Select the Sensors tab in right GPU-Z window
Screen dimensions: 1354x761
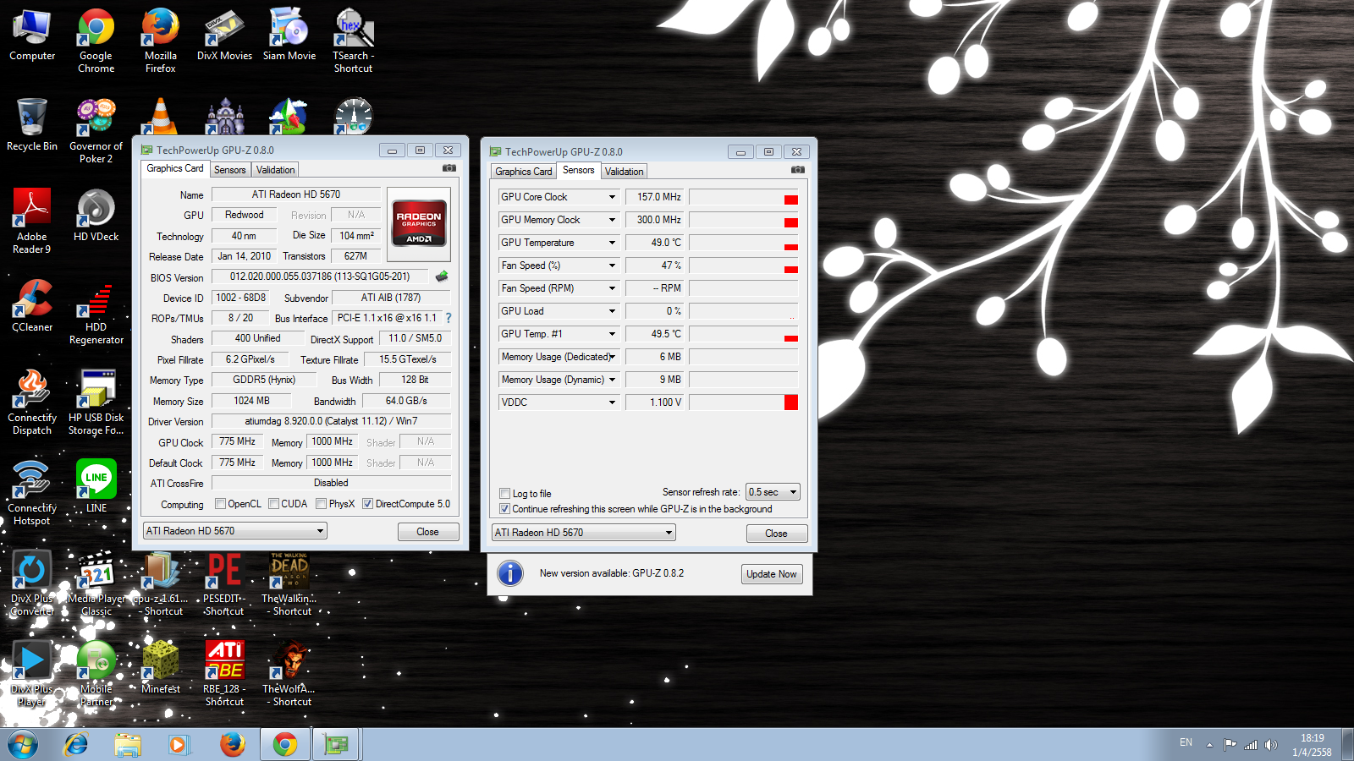[x=579, y=170]
